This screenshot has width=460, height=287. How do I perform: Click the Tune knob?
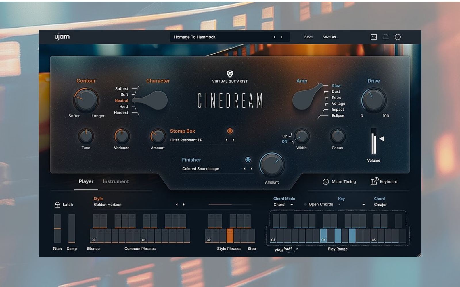click(x=86, y=136)
